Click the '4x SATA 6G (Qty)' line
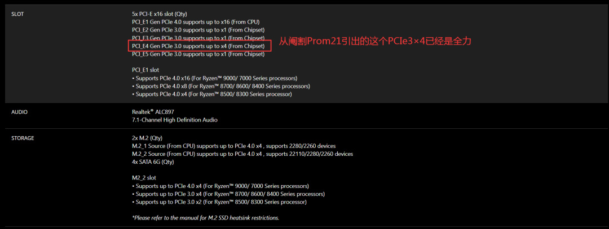This screenshot has width=609, height=229. pyautogui.click(x=153, y=161)
